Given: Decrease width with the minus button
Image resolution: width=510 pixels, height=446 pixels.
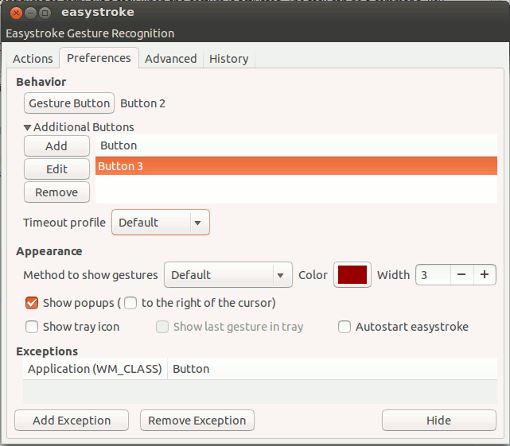Looking at the screenshot, I should 461,275.
